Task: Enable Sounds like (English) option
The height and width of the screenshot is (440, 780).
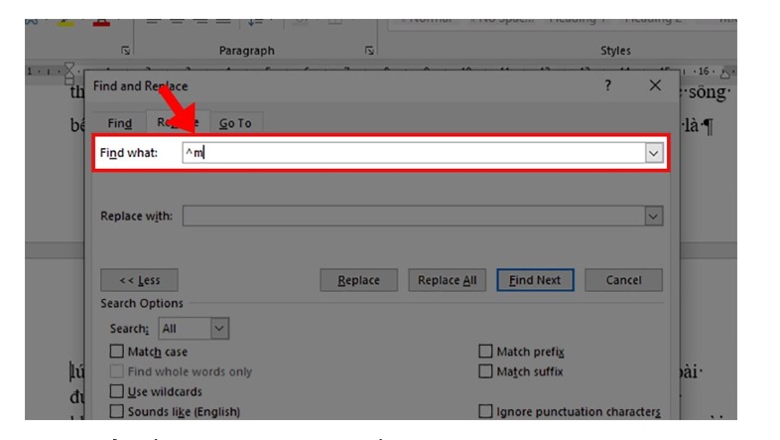Action: (x=117, y=411)
